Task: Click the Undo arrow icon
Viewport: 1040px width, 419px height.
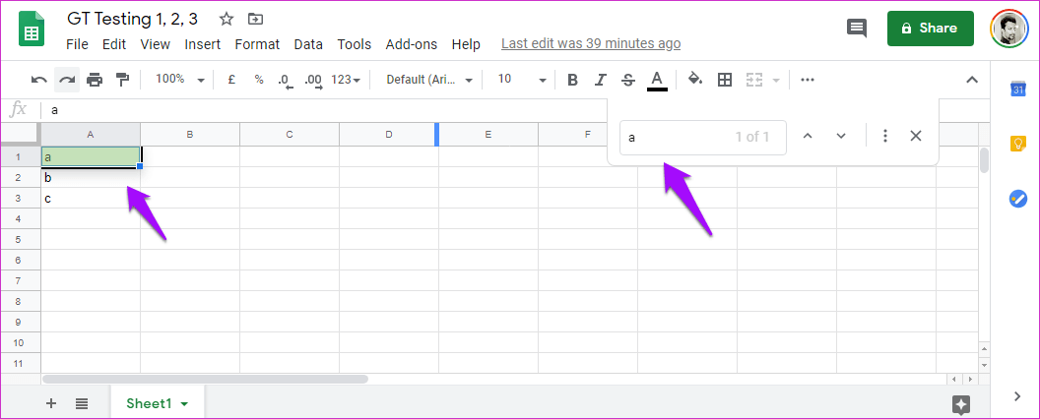Action: [x=39, y=80]
